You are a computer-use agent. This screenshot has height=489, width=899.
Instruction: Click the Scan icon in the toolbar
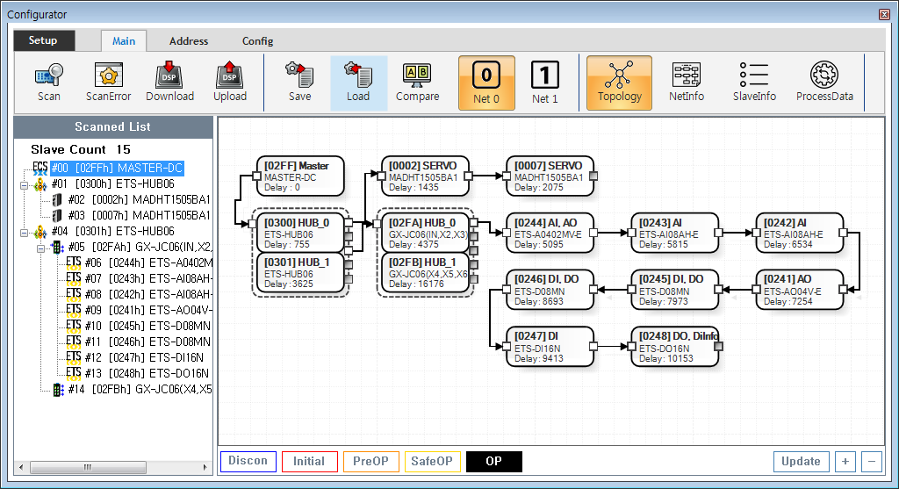coord(49,83)
